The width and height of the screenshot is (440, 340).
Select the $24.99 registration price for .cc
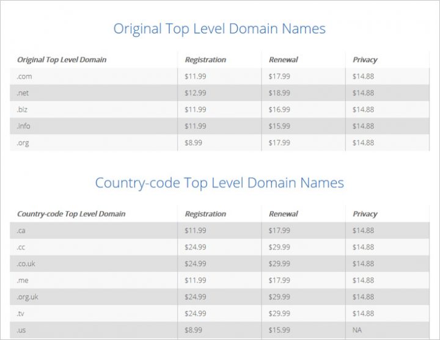tap(196, 247)
